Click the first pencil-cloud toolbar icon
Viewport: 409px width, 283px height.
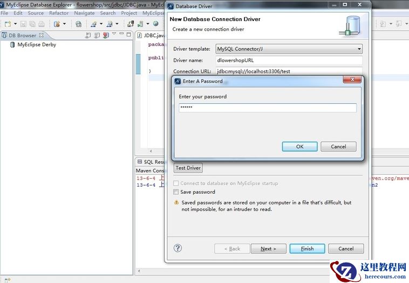point(93,24)
